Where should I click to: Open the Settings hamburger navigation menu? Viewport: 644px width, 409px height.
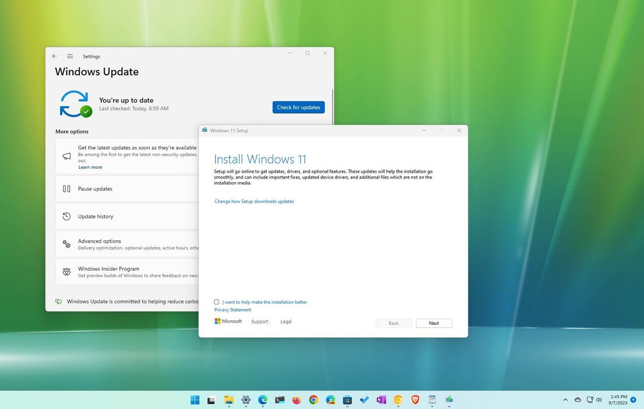(x=70, y=56)
